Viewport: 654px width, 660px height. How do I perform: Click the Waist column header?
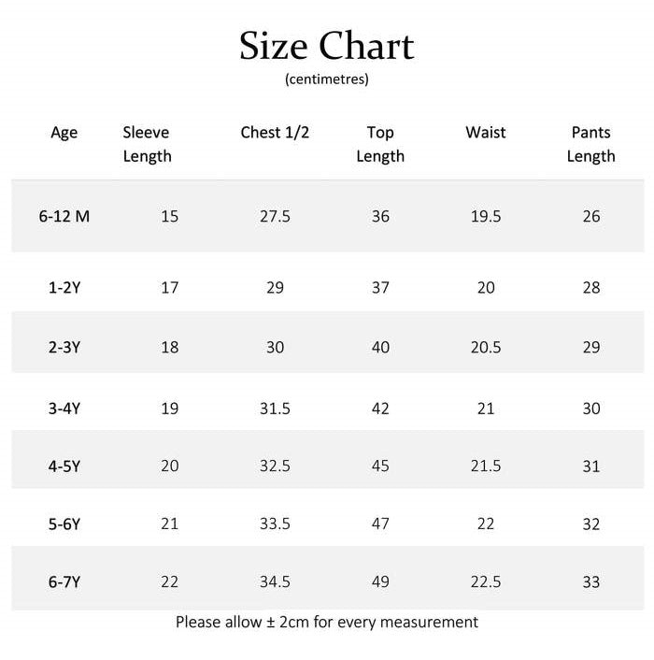click(486, 133)
